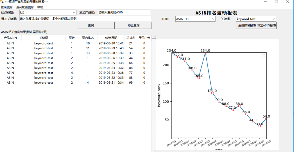This screenshot has height=152, width=294.
Task: Click the 生成排名报表 button
Action: coord(247,25)
